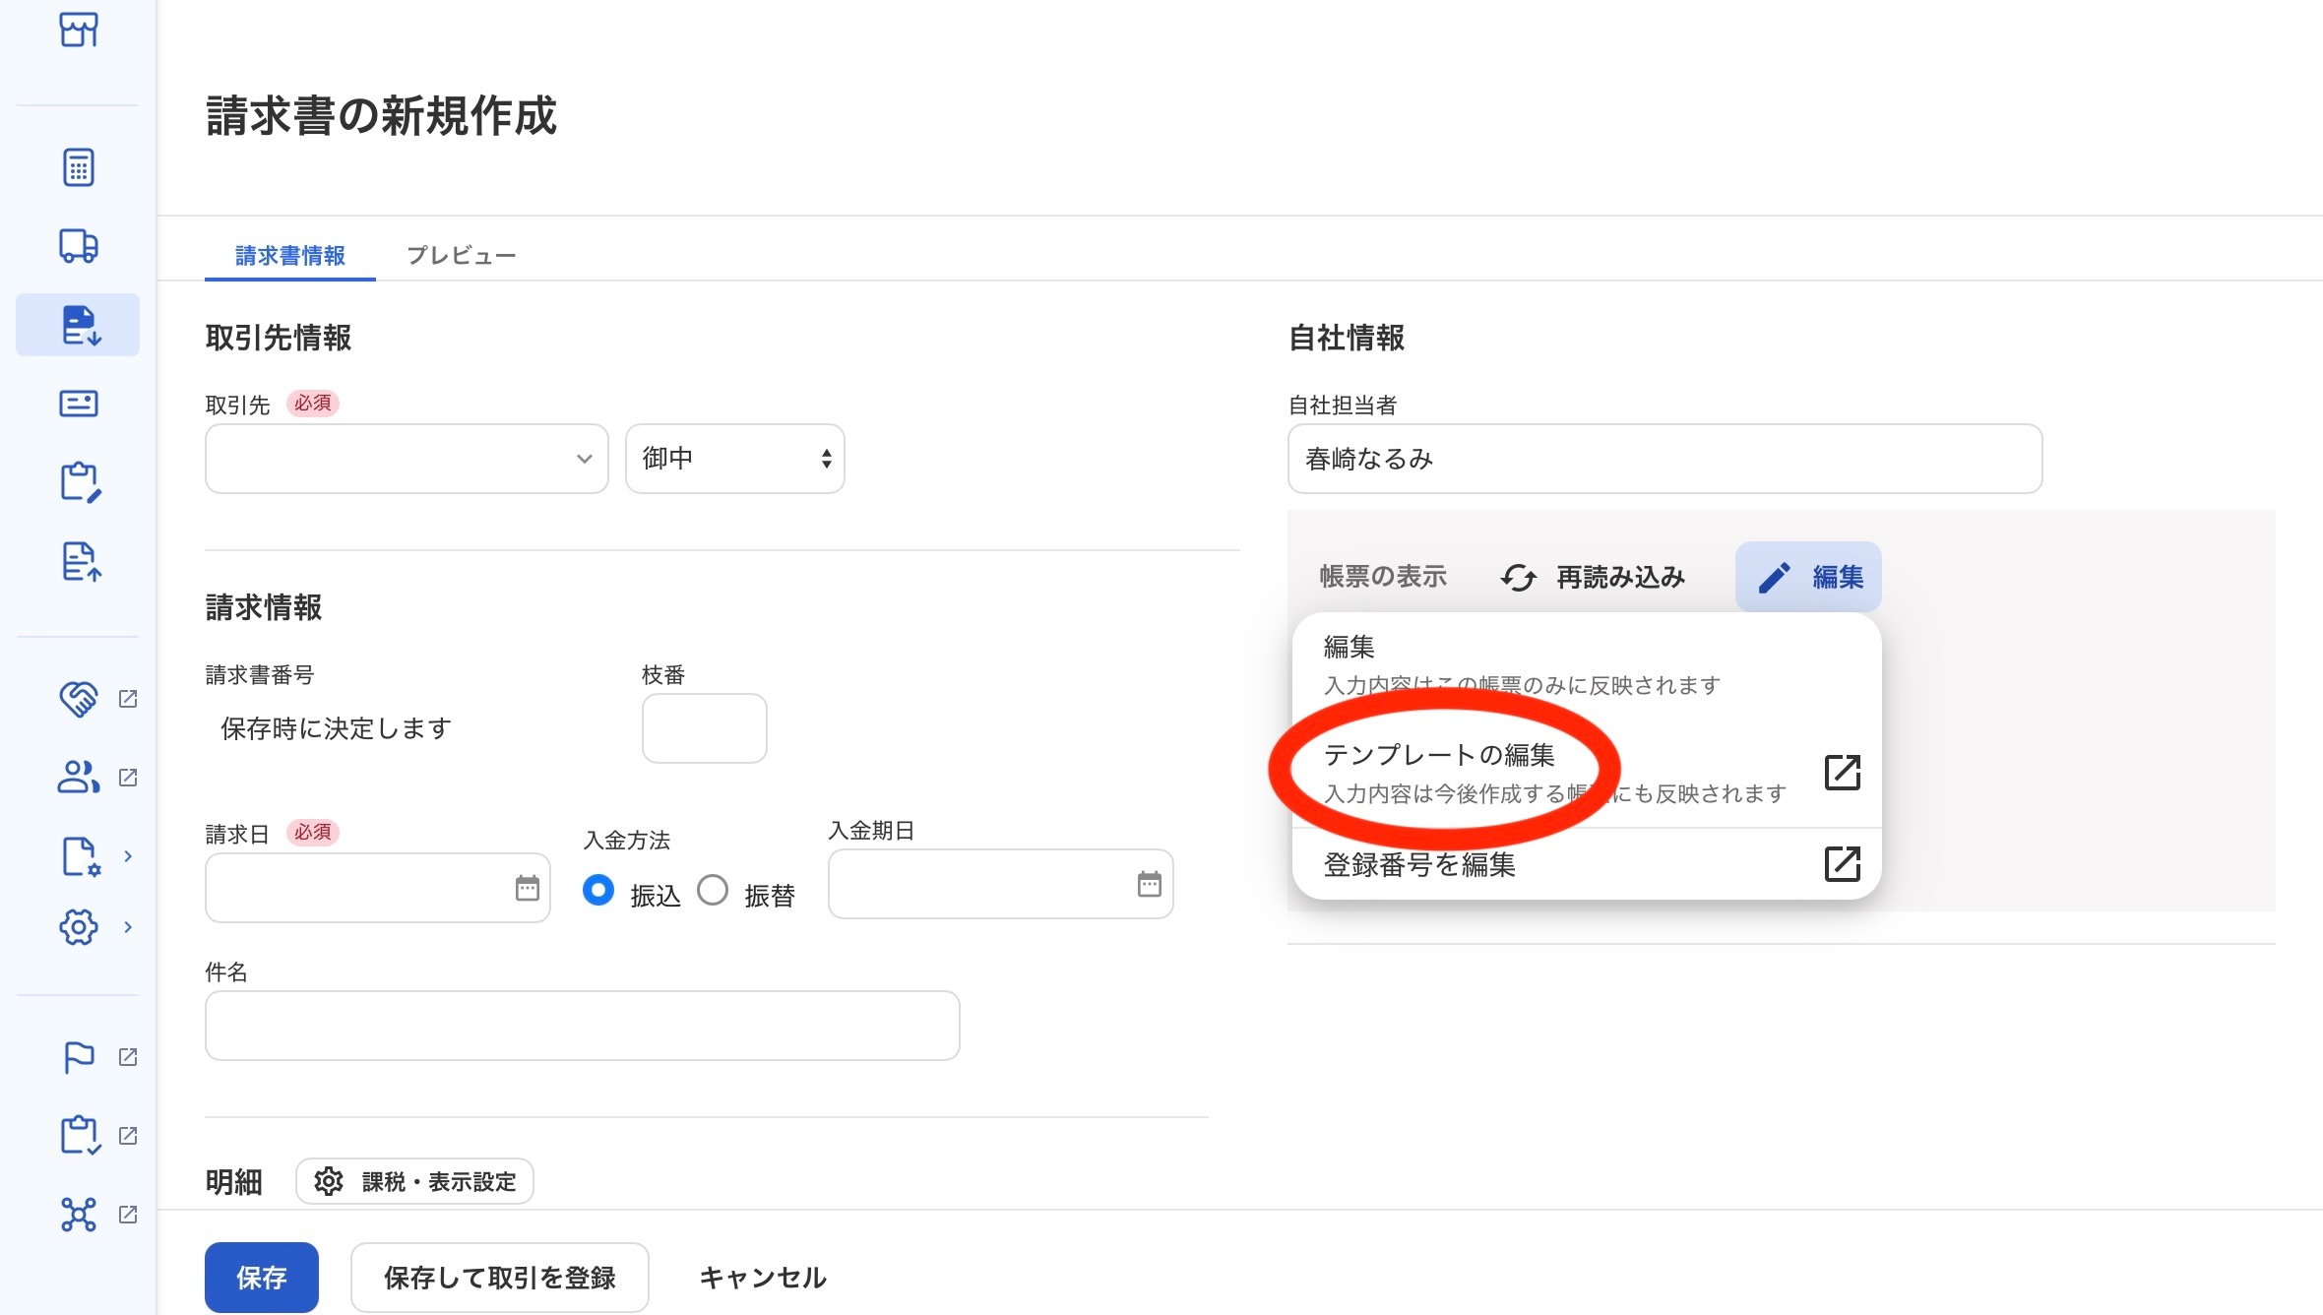The width and height of the screenshot is (2323, 1315).
Task: Click 保存して取引を登録 button
Action: tap(499, 1278)
